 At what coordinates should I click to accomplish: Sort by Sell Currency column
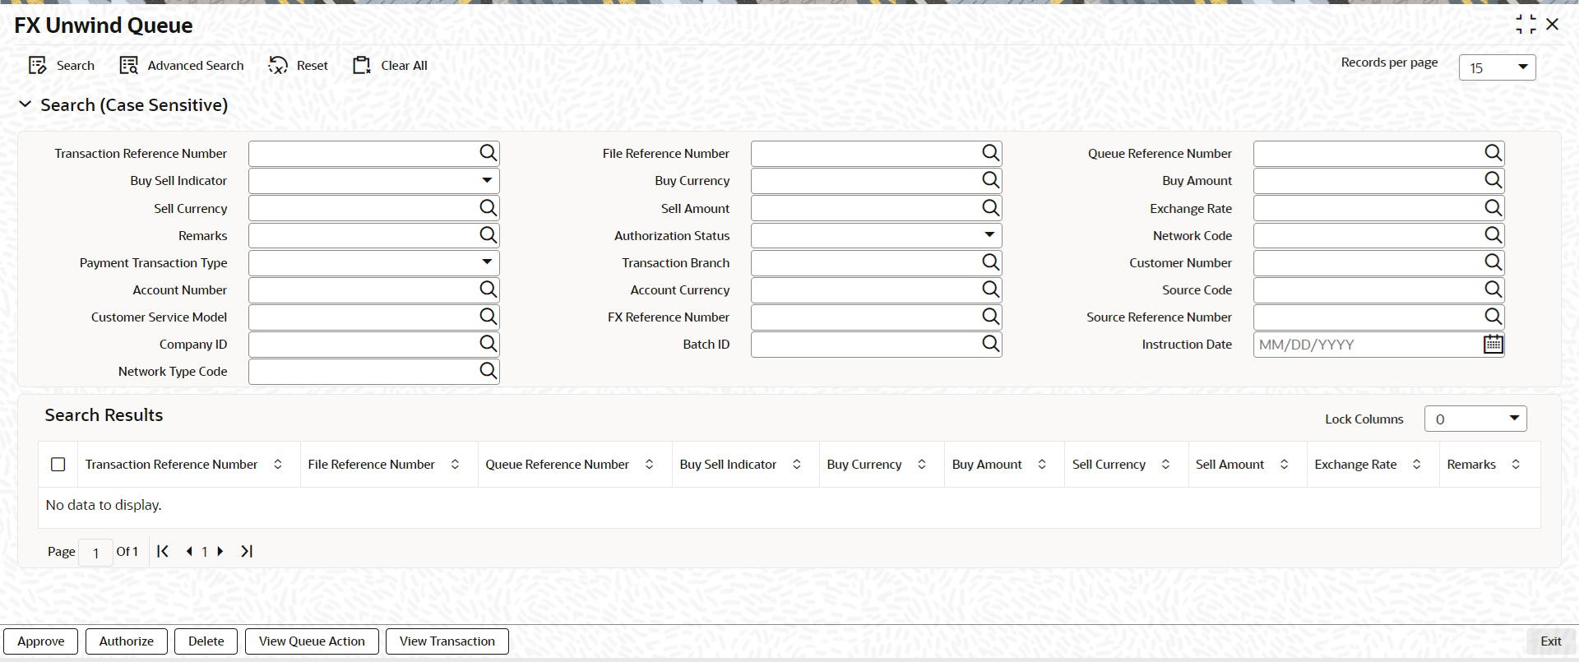pyautogui.click(x=1165, y=465)
